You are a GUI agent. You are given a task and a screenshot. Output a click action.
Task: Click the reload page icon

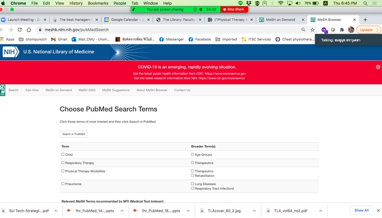point(20,30)
